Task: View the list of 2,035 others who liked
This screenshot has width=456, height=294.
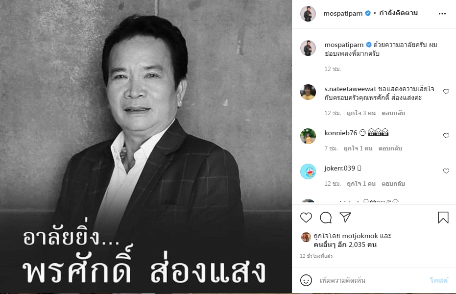Action: pyautogui.click(x=345, y=245)
